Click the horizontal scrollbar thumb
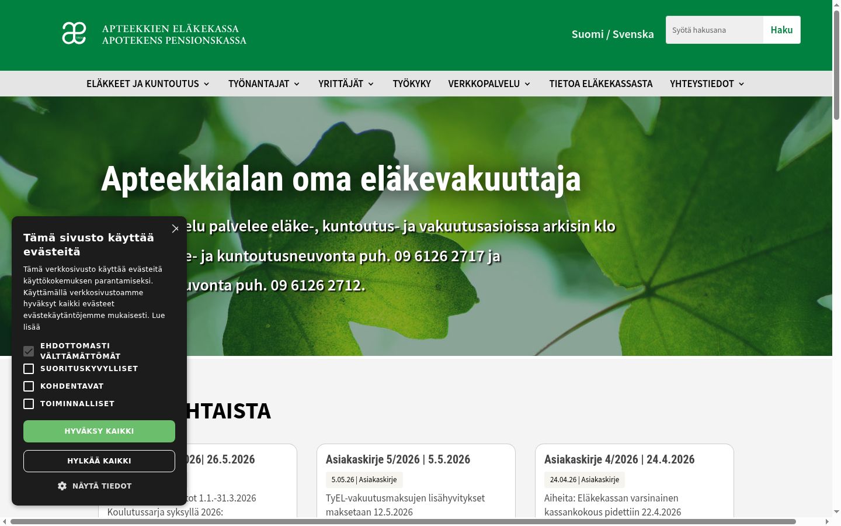This screenshot has height=526, width=841. (403, 521)
